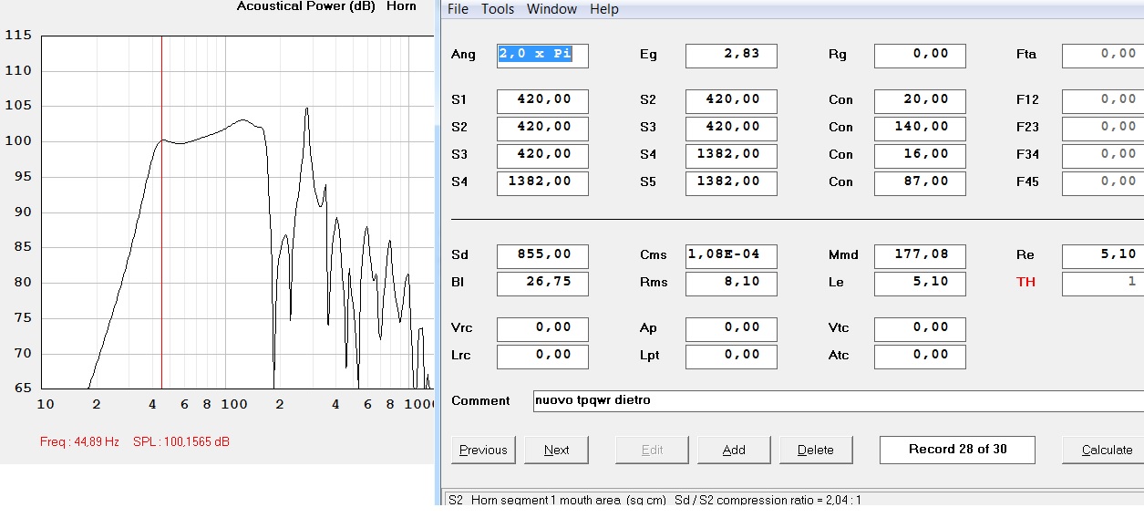This screenshot has height=518, width=1144.
Task: Click the Con field showing 20,00
Action: (x=920, y=100)
